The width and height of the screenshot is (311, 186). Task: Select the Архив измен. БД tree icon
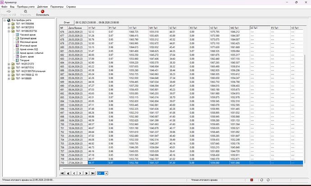pyautogui.click(x=17, y=49)
